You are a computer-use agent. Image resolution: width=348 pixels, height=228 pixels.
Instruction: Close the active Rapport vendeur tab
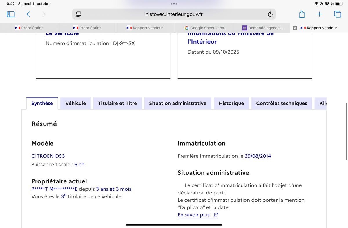[295, 28]
